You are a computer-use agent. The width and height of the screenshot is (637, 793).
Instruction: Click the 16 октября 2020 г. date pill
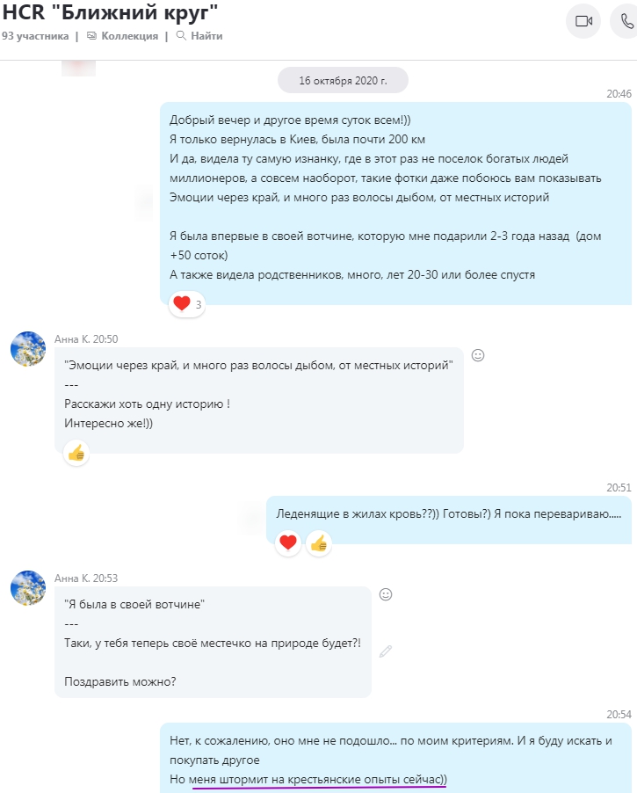[x=343, y=80]
